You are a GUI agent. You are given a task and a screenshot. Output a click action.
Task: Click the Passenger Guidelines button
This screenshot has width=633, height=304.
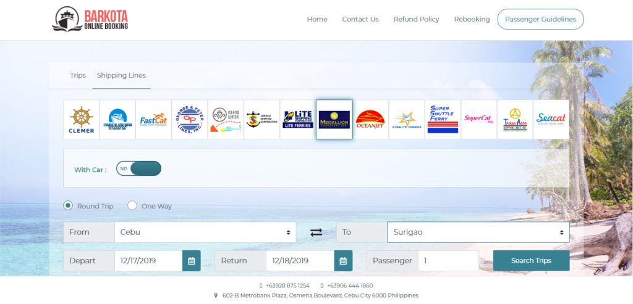(x=540, y=19)
